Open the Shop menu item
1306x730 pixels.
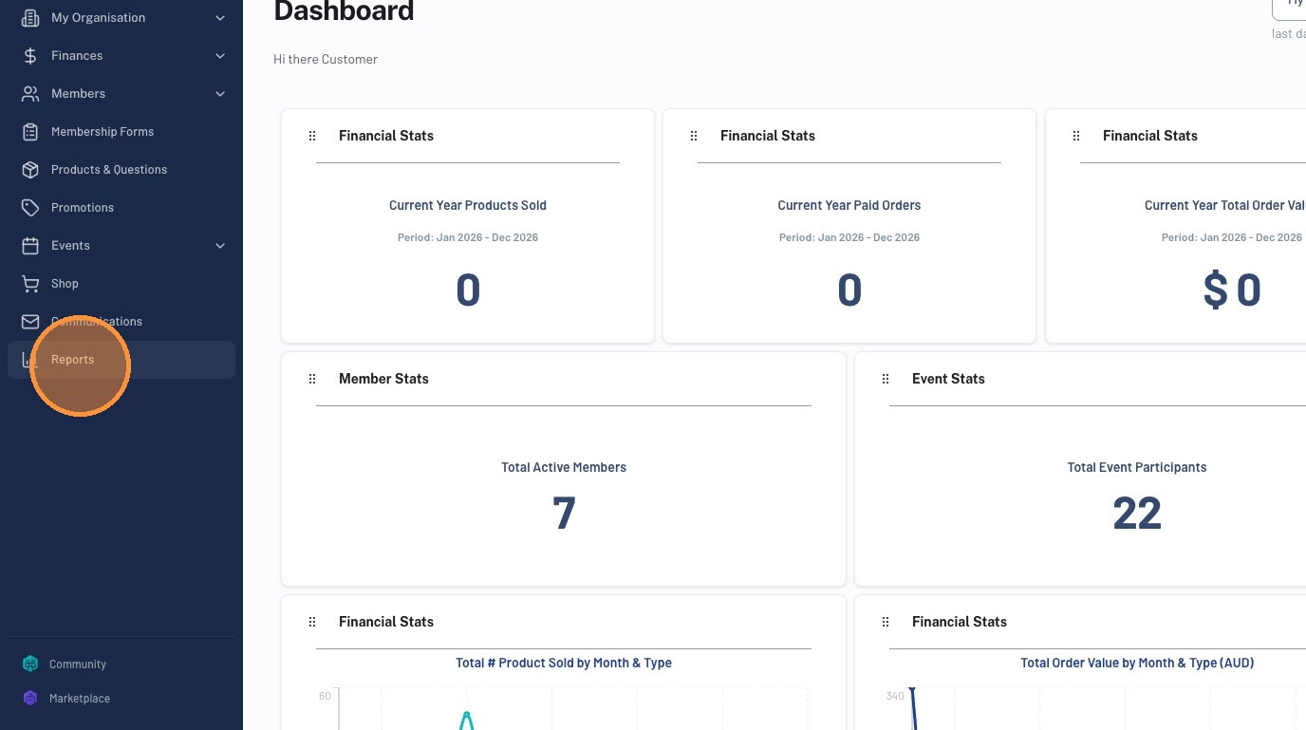121,284
